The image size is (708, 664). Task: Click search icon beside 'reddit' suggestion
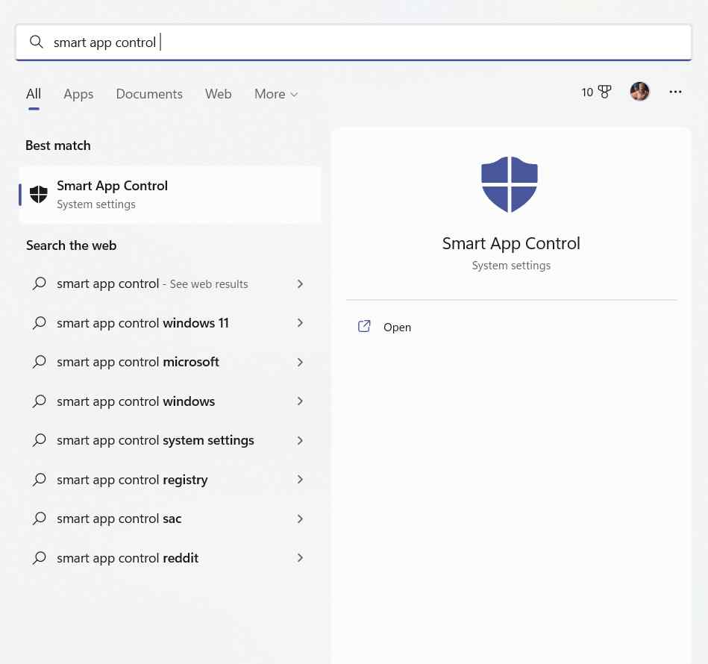pos(40,558)
